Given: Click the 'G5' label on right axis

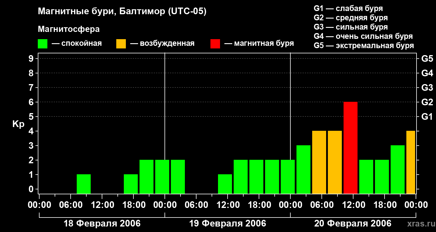Looking at the screenshot, I should tap(427, 59).
